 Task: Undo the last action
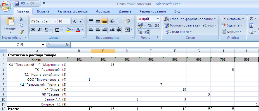23,3
